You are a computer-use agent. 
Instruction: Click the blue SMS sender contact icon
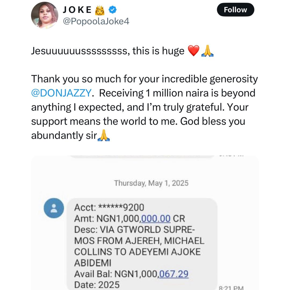[54, 208]
